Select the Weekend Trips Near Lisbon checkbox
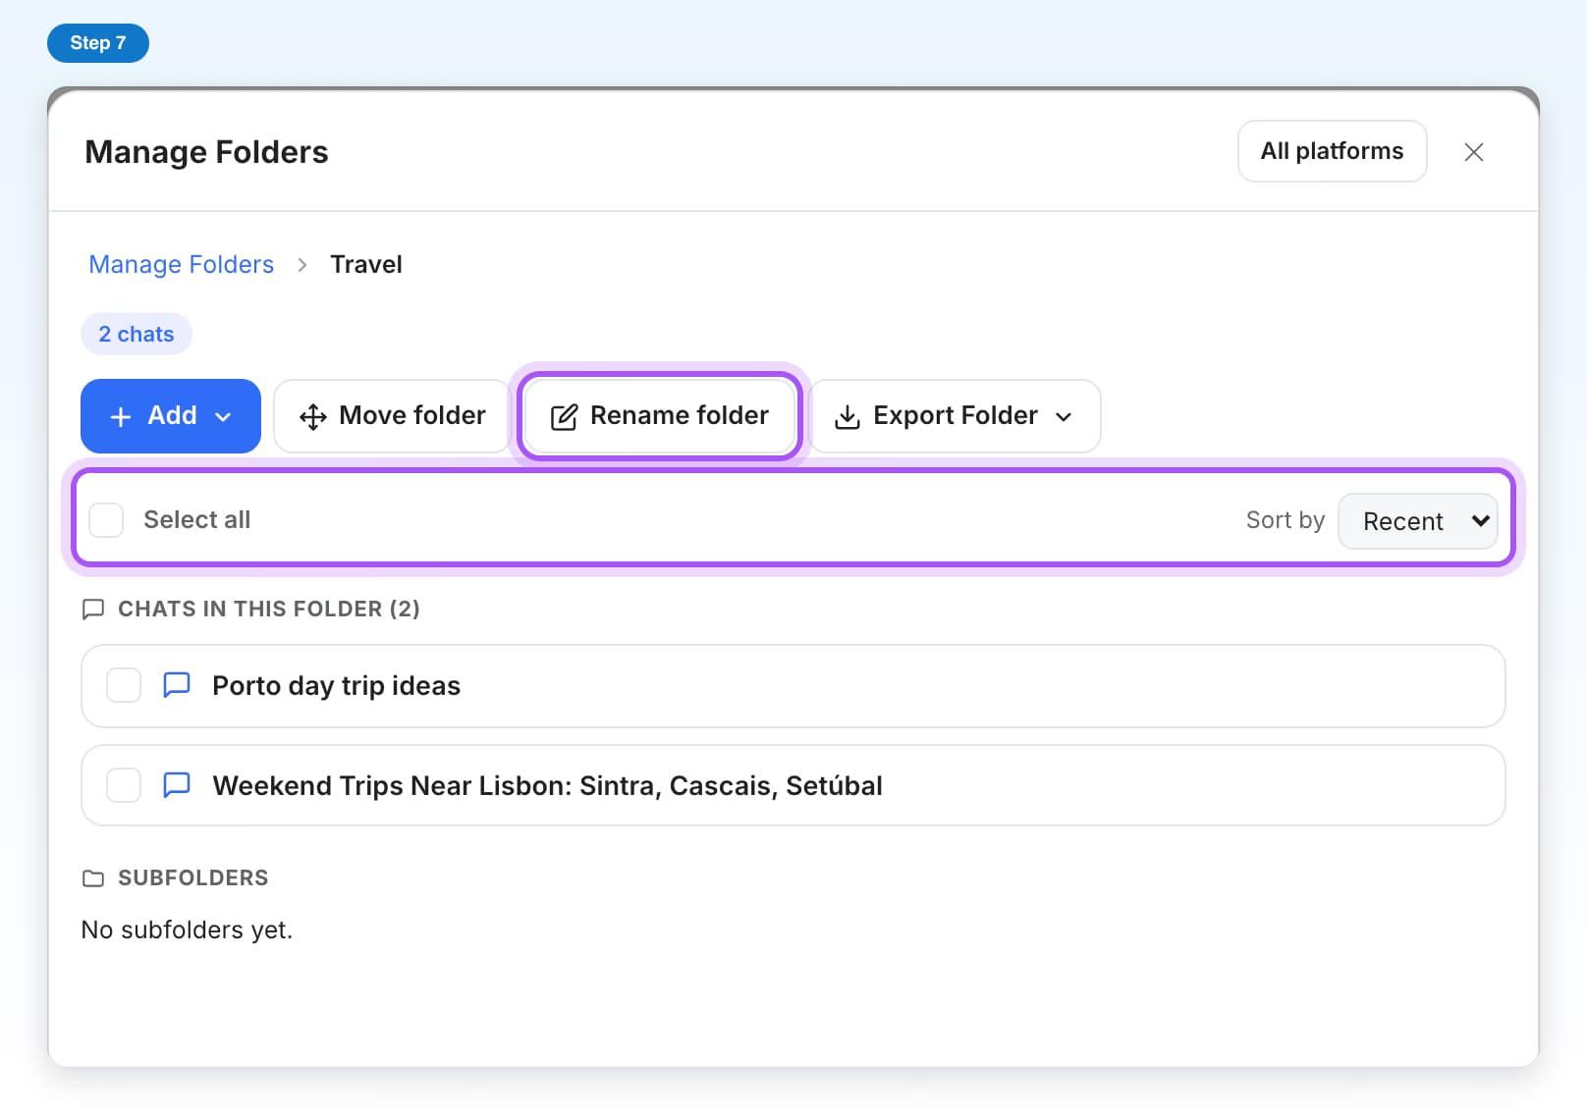Screen dimensions: 1587x1115 pos(124,785)
